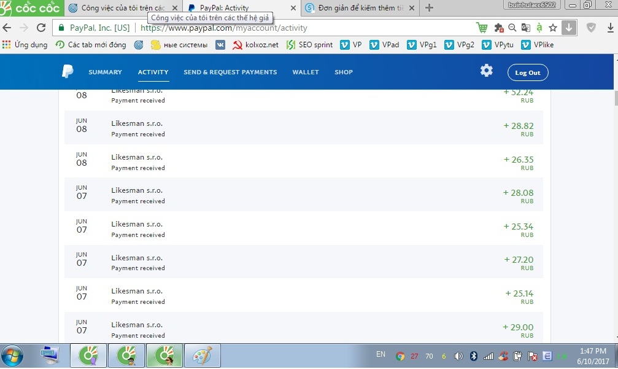Open the Jun 07 payment of + 27.20 RUB

point(304,262)
